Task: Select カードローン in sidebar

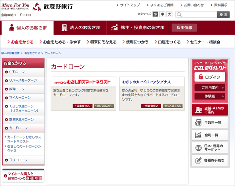Action: (x=23, y=128)
